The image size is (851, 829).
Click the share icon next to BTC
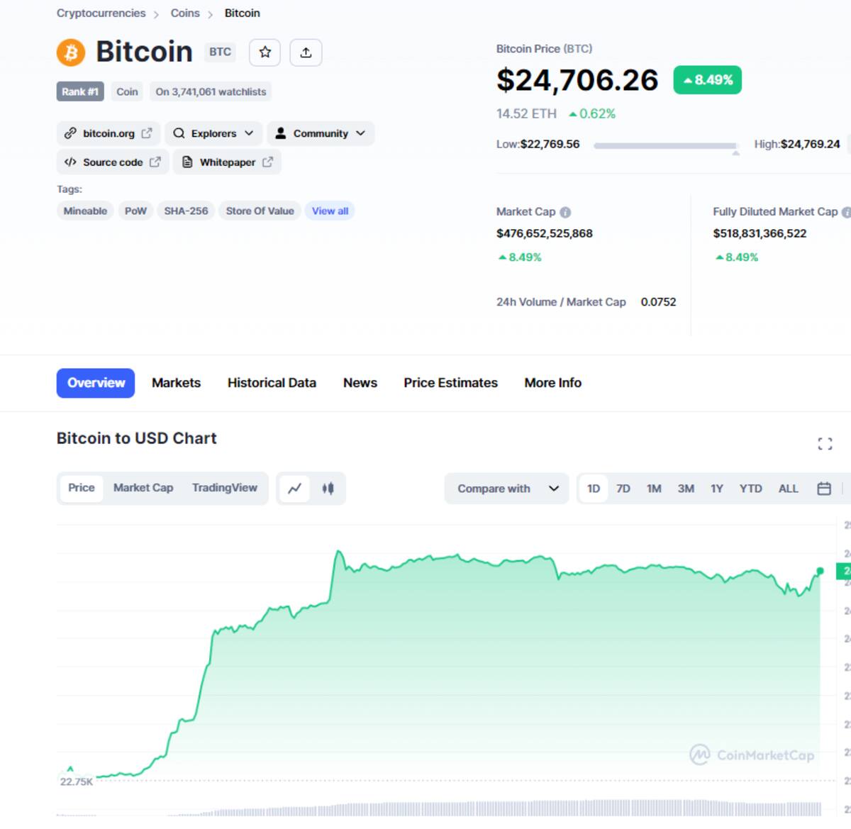(x=306, y=52)
